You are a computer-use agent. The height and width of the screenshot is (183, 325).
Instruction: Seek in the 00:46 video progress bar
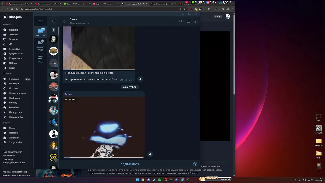[104, 158]
